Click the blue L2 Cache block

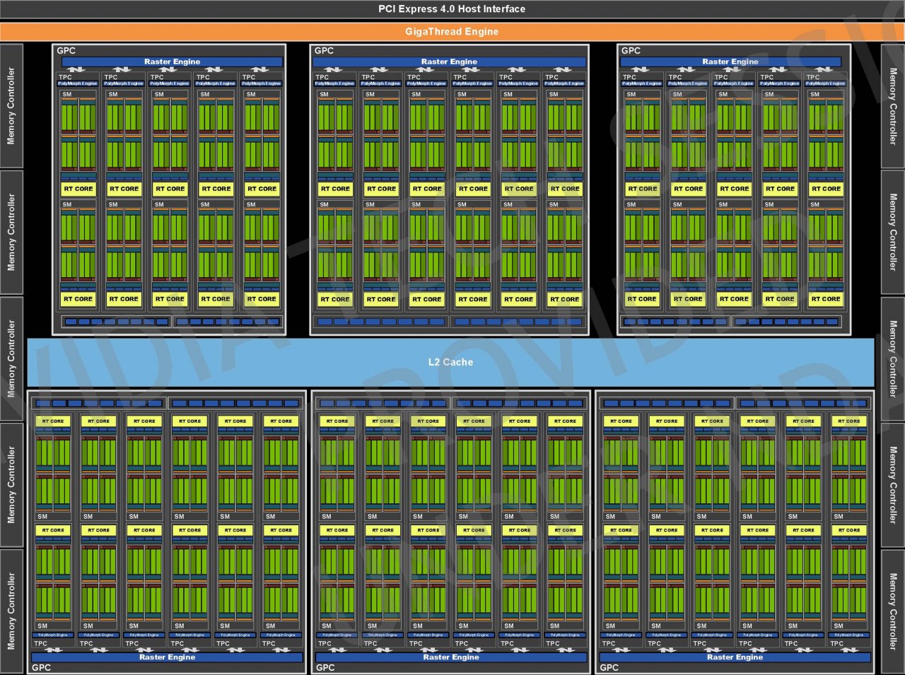tap(450, 362)
